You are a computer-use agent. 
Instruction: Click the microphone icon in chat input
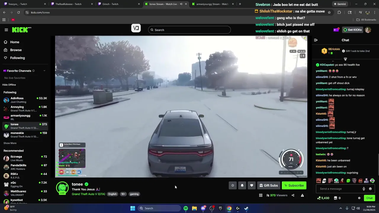[x=364, y=189]
